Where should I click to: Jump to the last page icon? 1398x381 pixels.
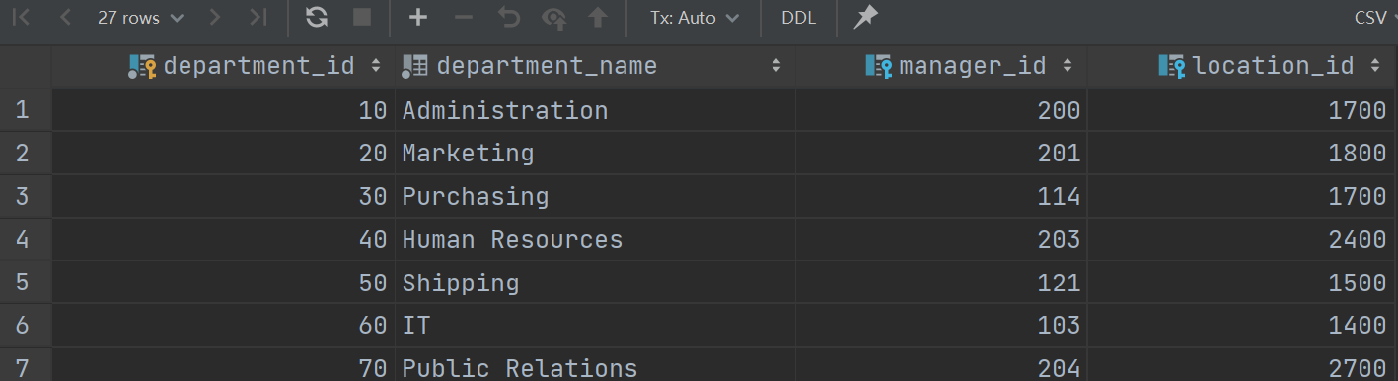click(x=257, y=18)
